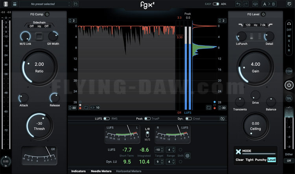Click the Attack knob
Screen dimensions: 295x174
tap(24, 98)
